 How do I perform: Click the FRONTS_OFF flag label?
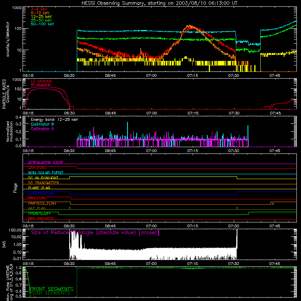pos(40,213)
